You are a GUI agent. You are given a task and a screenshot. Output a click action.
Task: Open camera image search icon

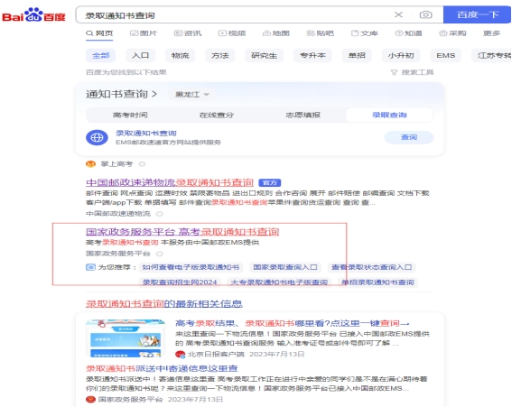(x=426, y=14)
